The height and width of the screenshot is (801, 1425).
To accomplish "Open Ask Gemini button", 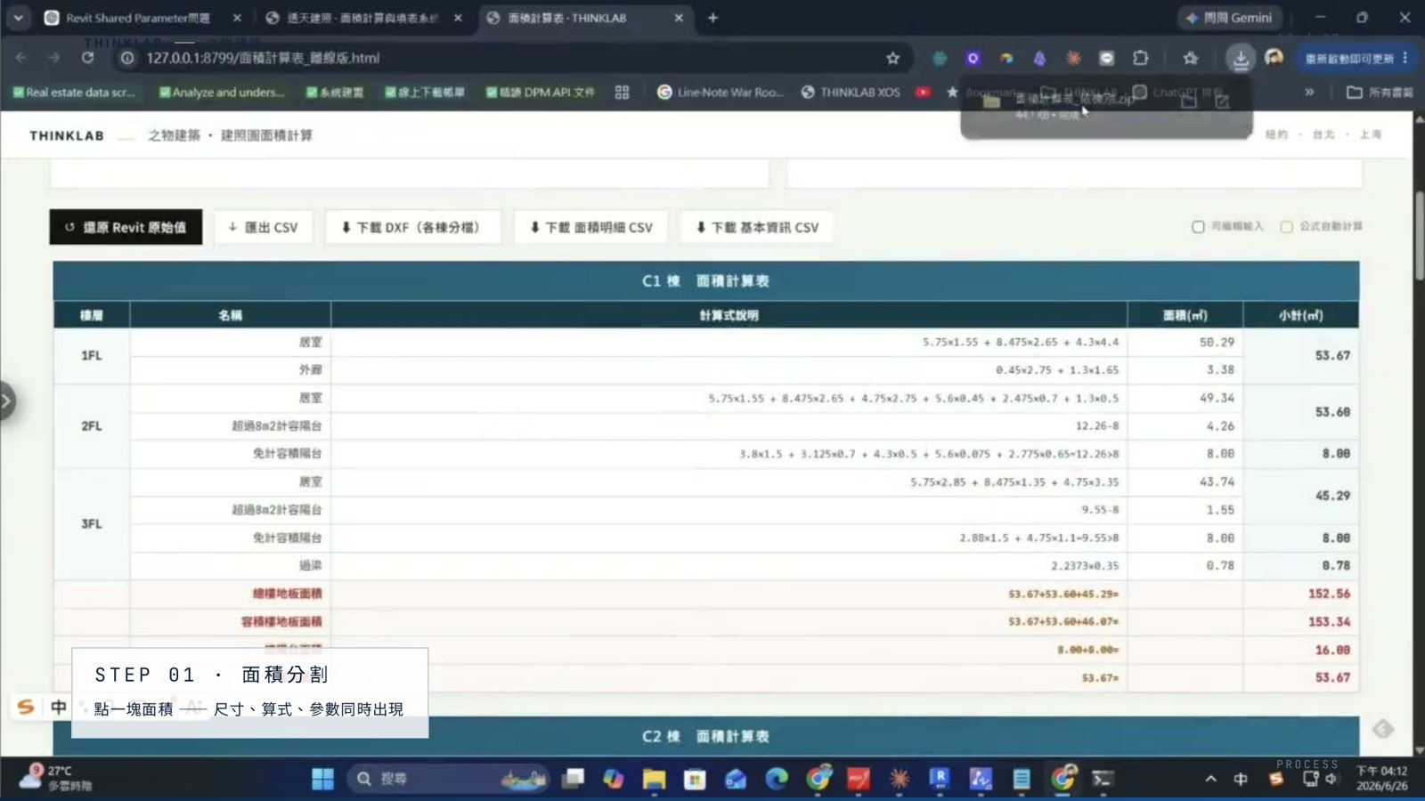I will tap(1230, 18).
